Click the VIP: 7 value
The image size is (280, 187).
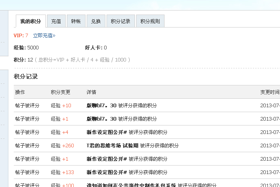click(x=21, y=36)
